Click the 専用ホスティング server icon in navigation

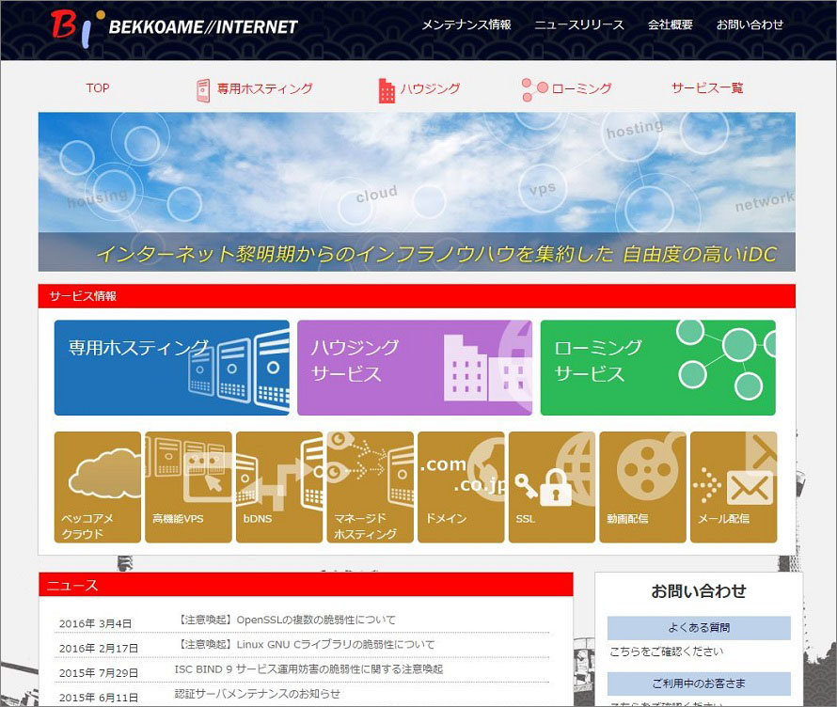point(203,90)
